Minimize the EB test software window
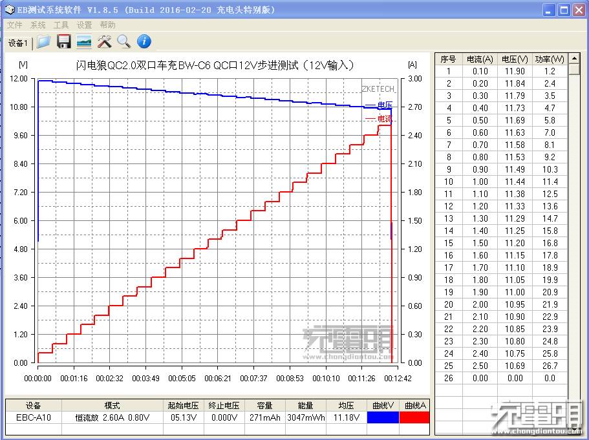589x440 pixels. [549, 10]
